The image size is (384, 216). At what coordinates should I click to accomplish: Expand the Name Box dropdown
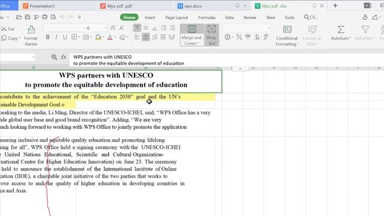pos(34,58)
